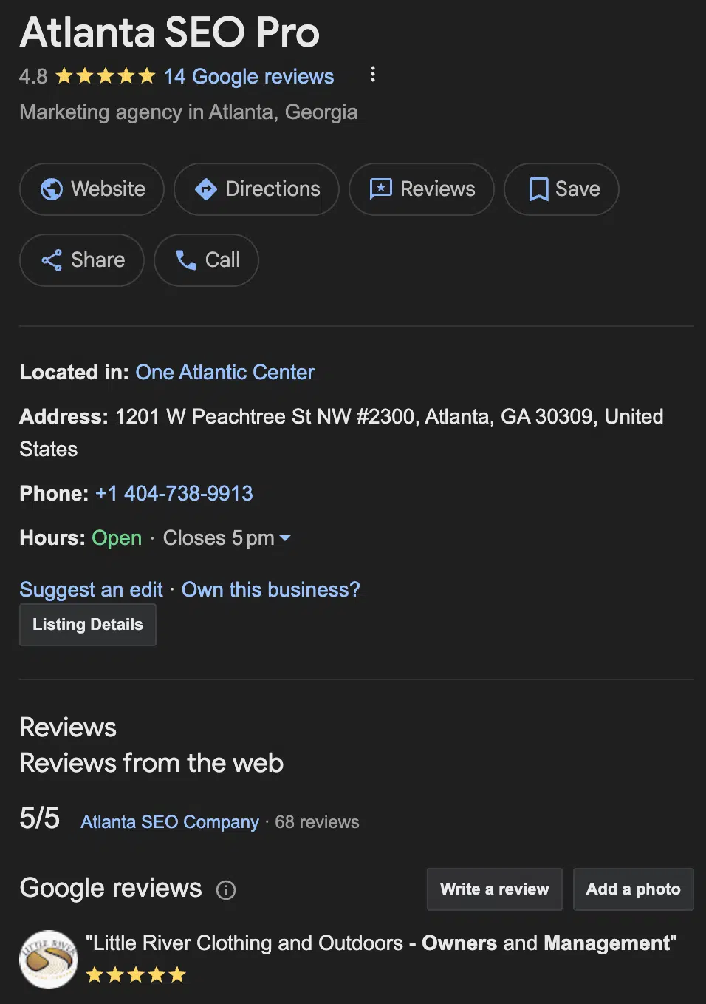
Task: Open the 14 Google reviews link
Action: [249, 77]
